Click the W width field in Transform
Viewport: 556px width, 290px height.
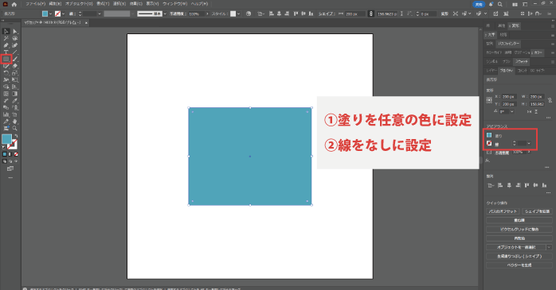[537, 97]
